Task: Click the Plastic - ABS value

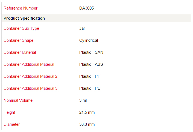Action: point(91,64)
